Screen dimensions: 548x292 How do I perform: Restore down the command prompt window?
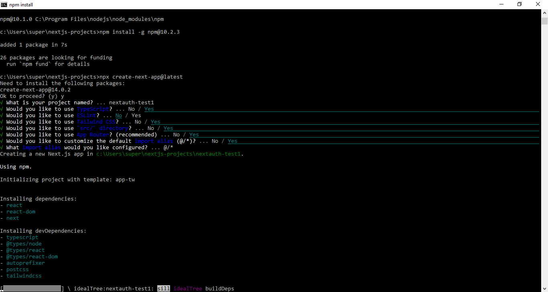[x=520, y=4]
